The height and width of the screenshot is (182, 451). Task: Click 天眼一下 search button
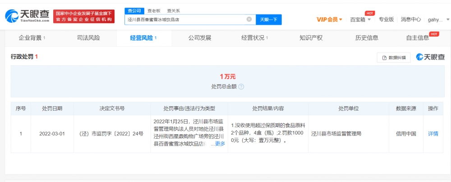click(269, 19)
